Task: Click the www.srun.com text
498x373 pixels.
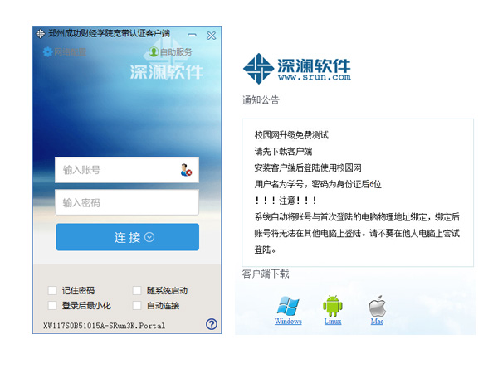Action: tap(315, 77)
